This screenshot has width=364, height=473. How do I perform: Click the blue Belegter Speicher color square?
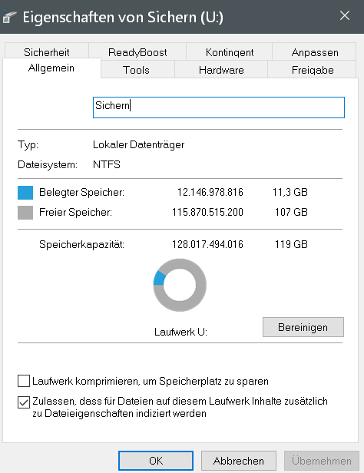click(25, 193)
